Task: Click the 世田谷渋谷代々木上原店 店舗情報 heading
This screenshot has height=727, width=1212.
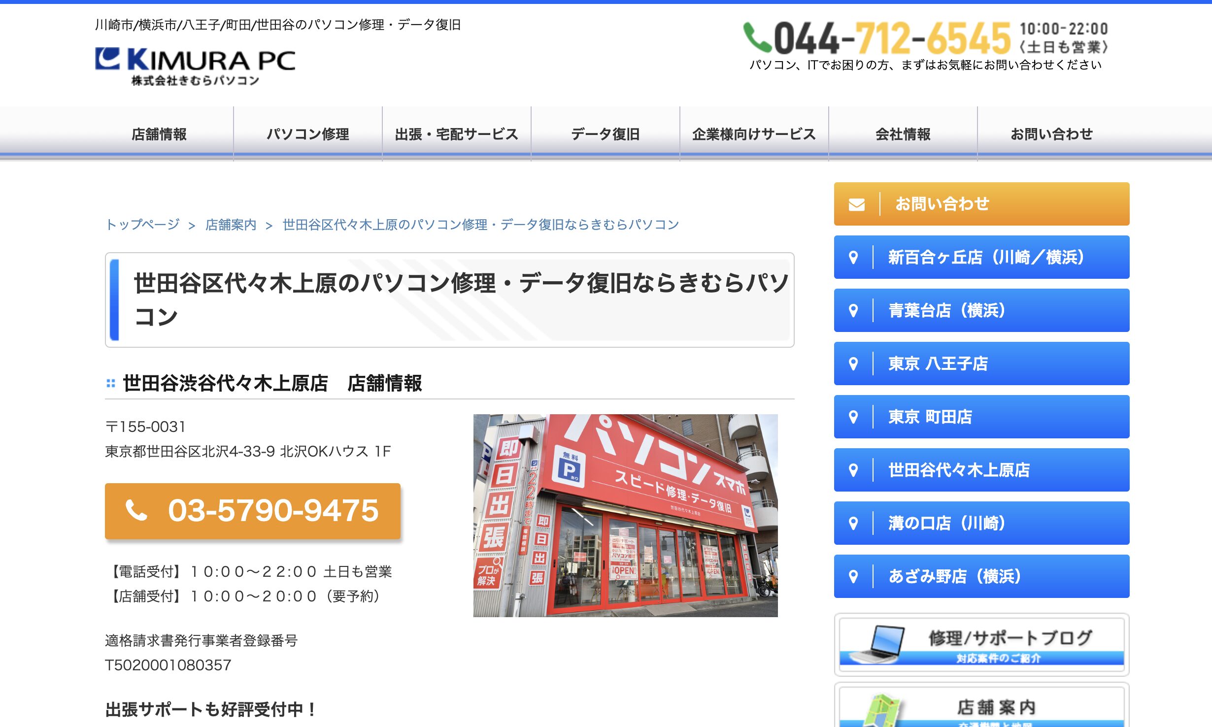Action: [x=272, y=383]
